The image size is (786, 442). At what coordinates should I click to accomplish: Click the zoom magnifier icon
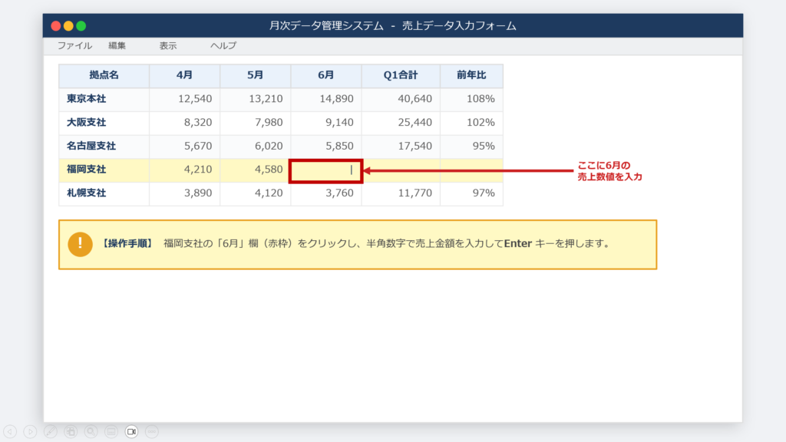tap(91, 432)
